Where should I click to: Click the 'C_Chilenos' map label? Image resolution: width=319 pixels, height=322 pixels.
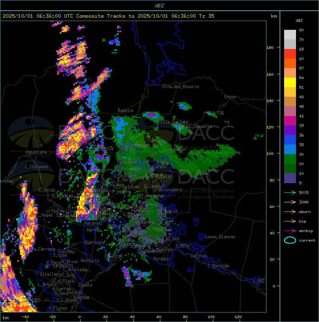tap(36, 167)
